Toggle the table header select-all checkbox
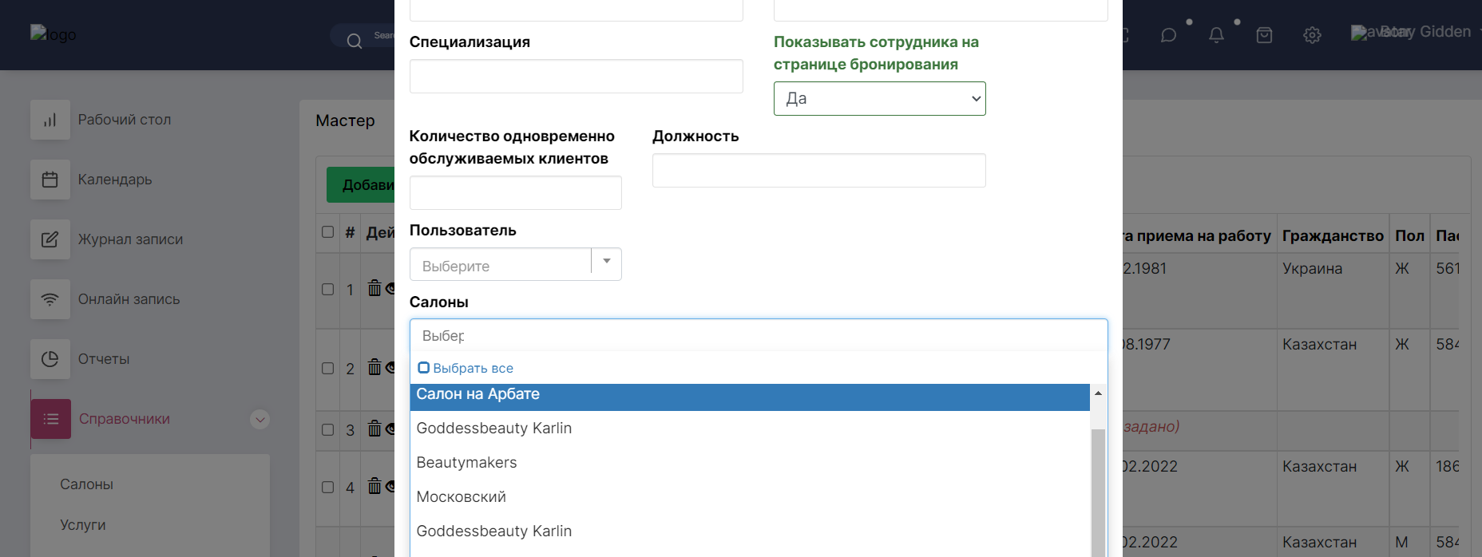 coord(327,232)
